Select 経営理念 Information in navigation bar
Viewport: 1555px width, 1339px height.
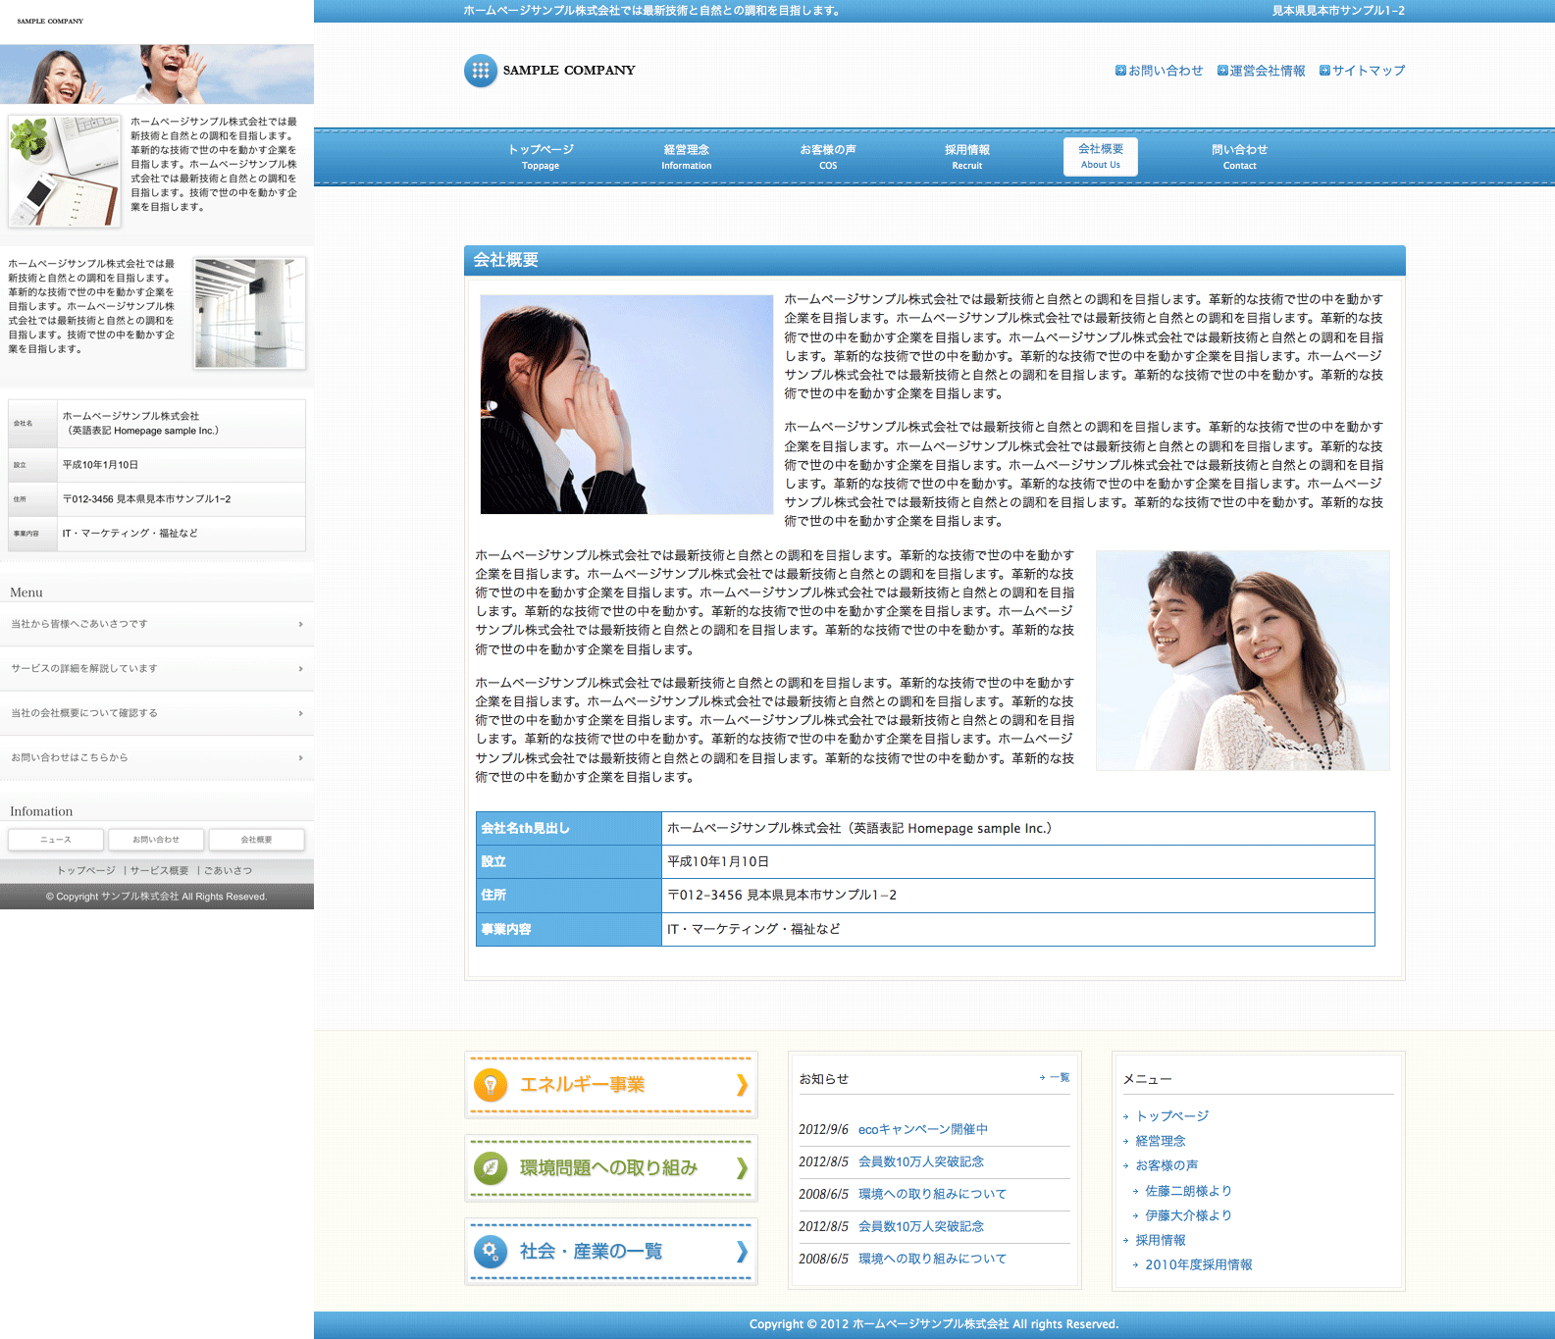point(686,156)
